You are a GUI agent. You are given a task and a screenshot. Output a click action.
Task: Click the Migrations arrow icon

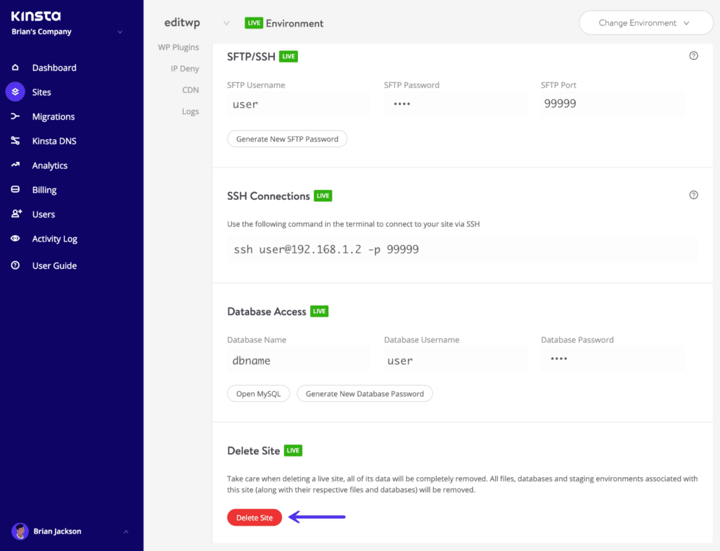click(15, 117)
